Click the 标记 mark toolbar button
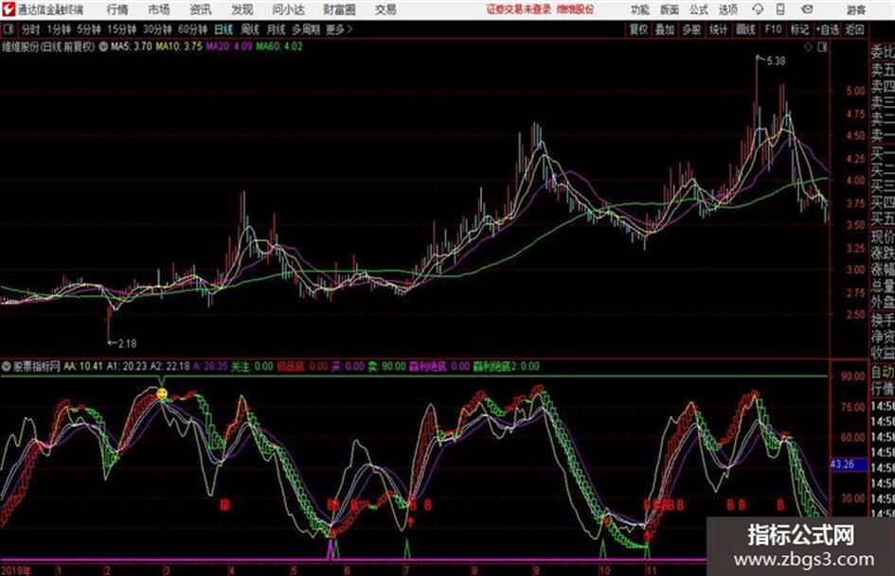This screenshot has width=895, height=576. click(x=800, y=29)
